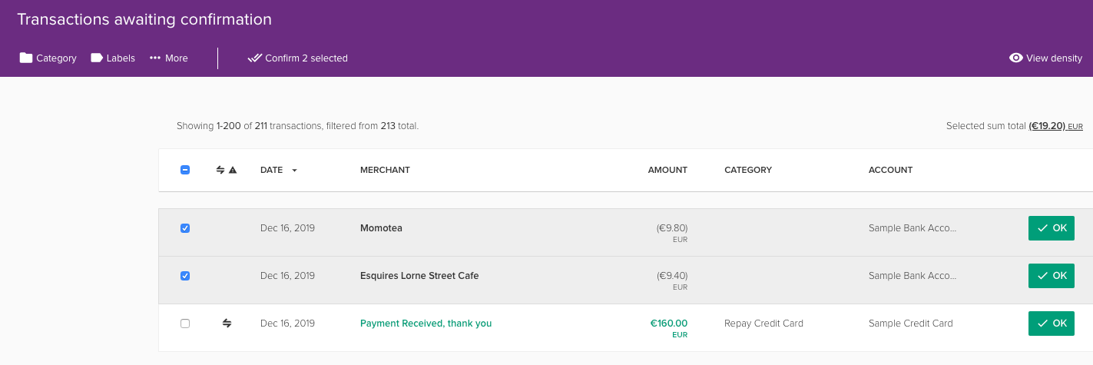1093x365 pixels.
Task: Click the Labels tag icon
Action: (97, 58)
